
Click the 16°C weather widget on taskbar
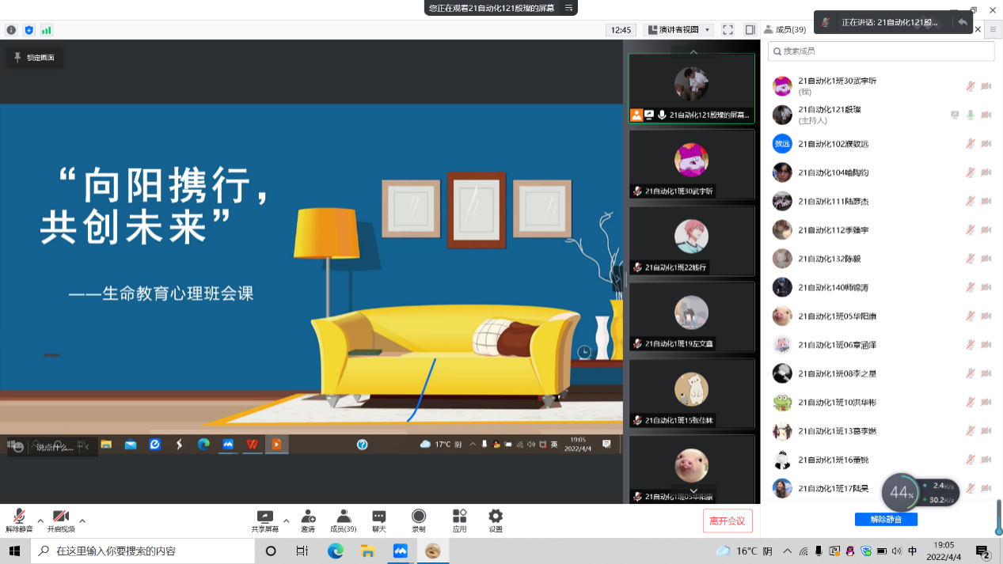coord(746,551)
